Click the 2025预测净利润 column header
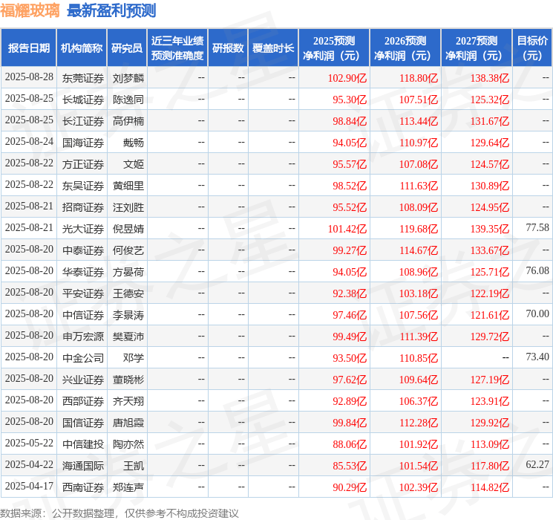This screenshot has height=520, width=553. (x=333, y=48)
